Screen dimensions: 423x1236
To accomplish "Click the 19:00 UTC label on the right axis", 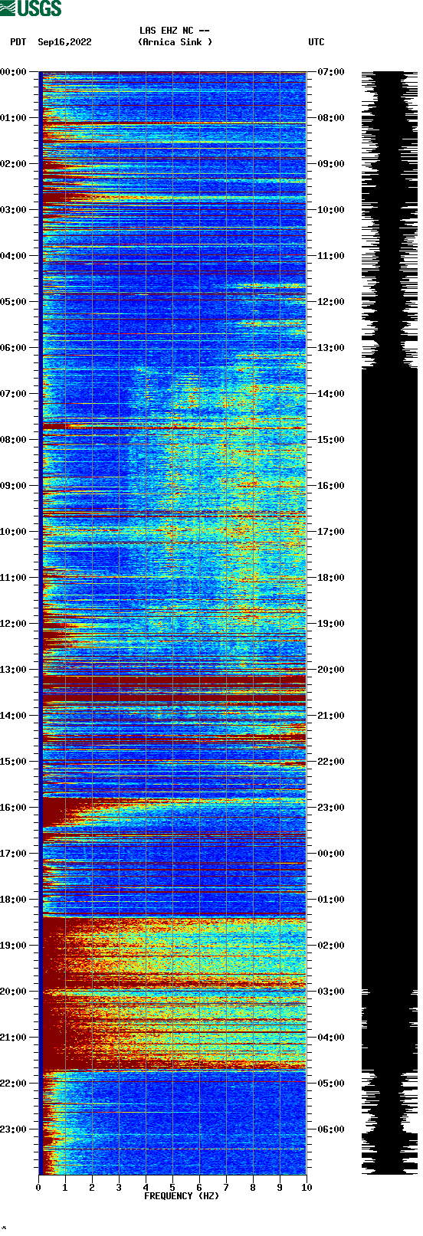I will 331,624.
